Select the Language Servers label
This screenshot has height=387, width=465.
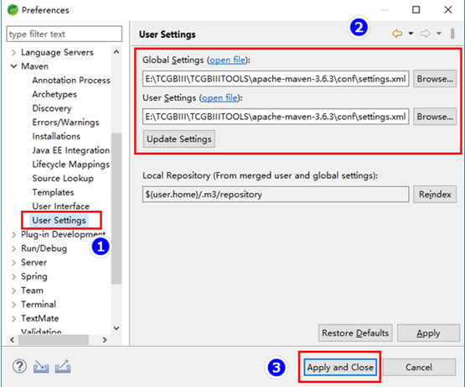[x=57, y=52]
